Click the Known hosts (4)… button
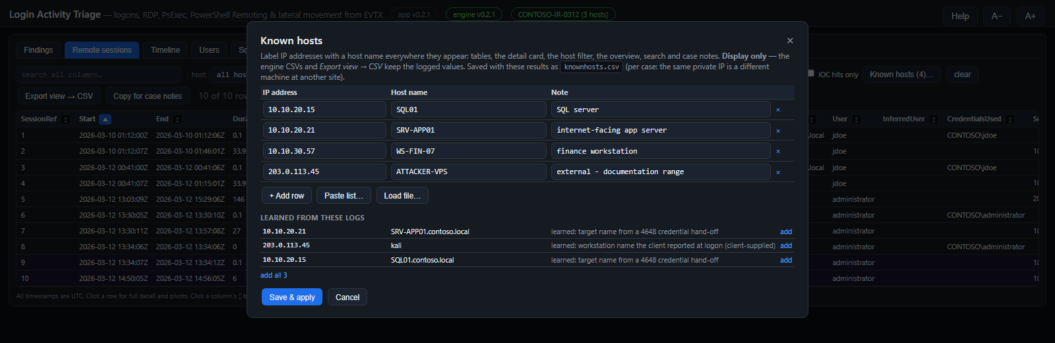Image resolution: width=1055 pixels, height=343 pixels. (901, 75)
